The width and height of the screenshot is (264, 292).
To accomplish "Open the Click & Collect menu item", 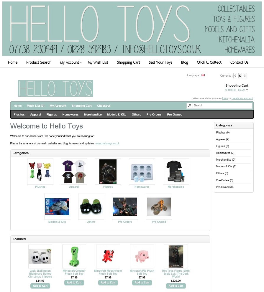I will coord(209,62).
